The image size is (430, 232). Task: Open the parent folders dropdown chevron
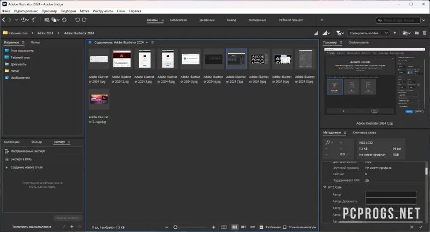point(16,20)
